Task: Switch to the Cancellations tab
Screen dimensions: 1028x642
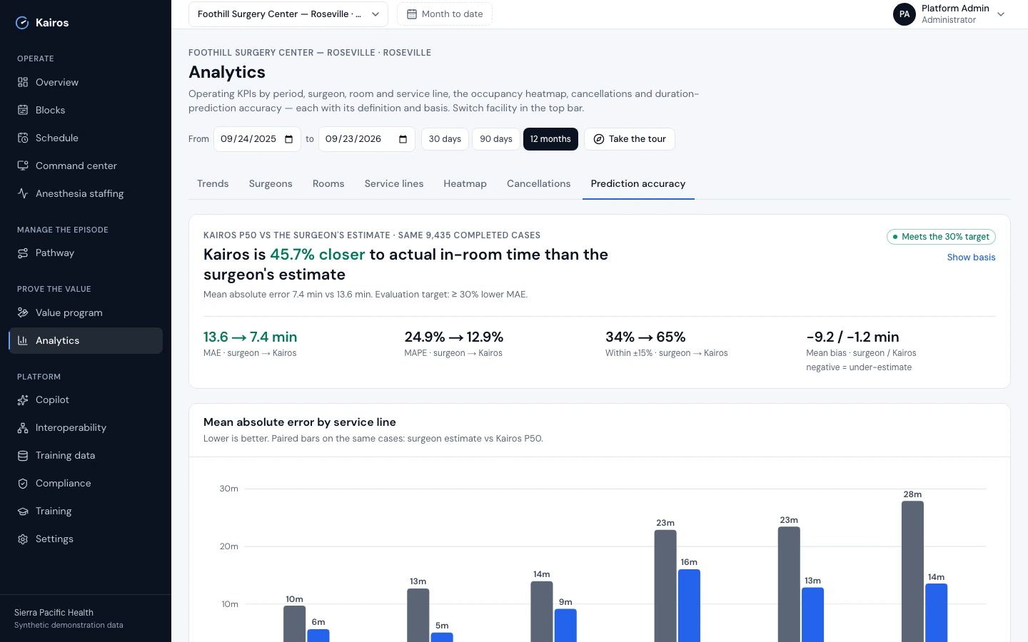Action: point(539,183)
